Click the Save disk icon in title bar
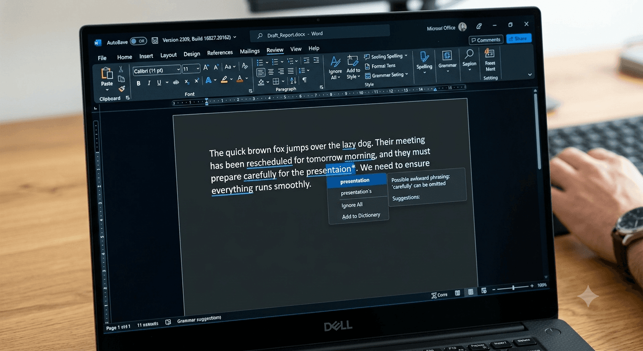643x351 pixels. coord(155,40)
